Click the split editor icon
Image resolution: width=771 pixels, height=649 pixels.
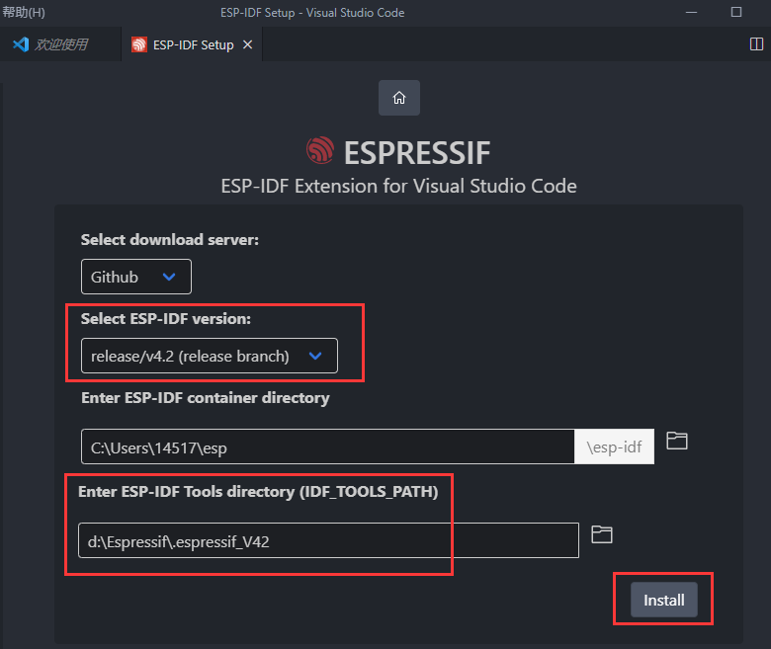[756, 44]
